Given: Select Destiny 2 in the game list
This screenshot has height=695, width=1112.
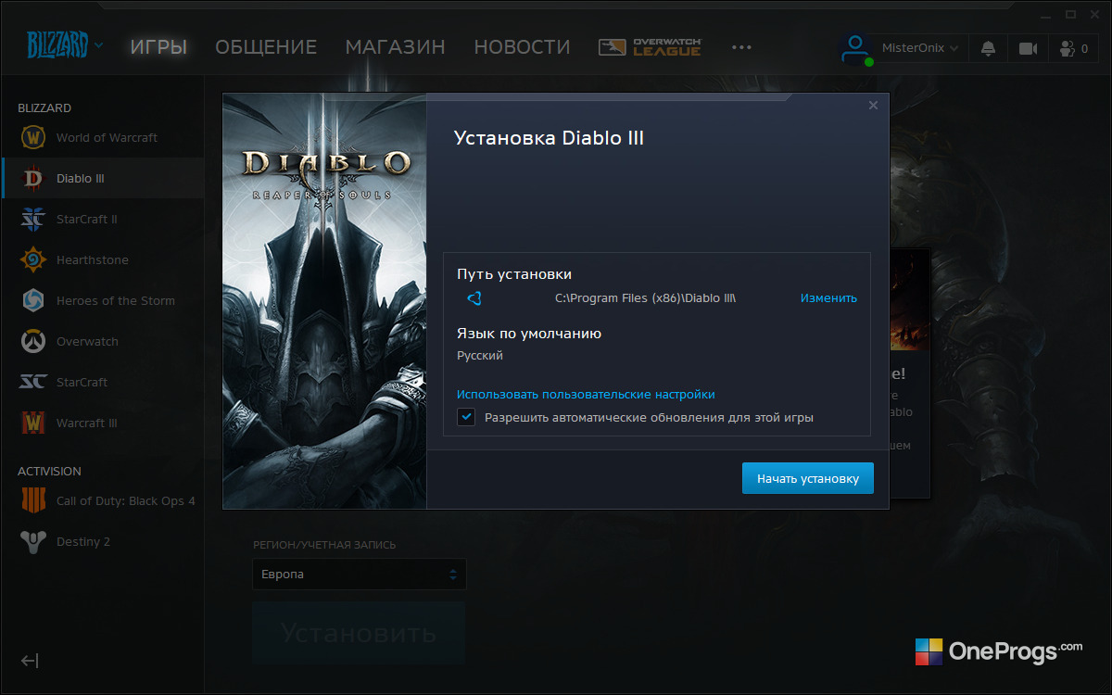Looking at the screenshot, I should tap(102, 541).
